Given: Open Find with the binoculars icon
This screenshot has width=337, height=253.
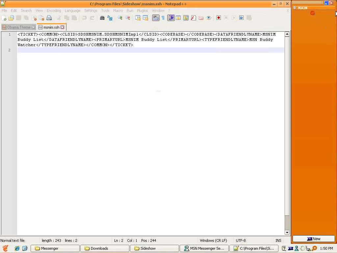Looking at the screenshot, I should click(102, 18).
